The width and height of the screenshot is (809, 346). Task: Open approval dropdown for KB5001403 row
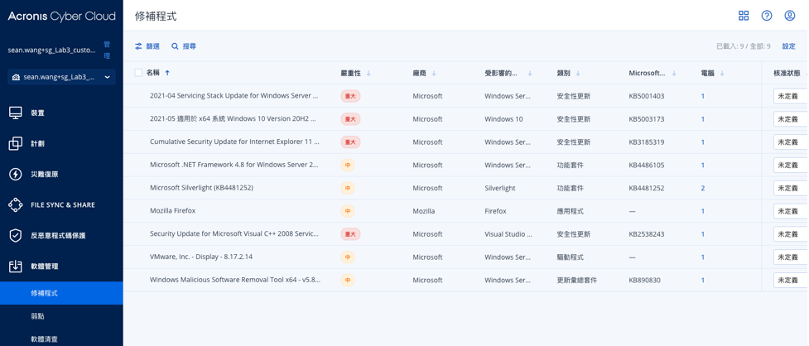[x=791, y=96]
